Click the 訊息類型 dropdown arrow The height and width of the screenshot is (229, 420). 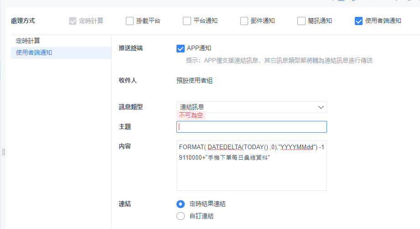pyautogui.click(x=321, y=107)
